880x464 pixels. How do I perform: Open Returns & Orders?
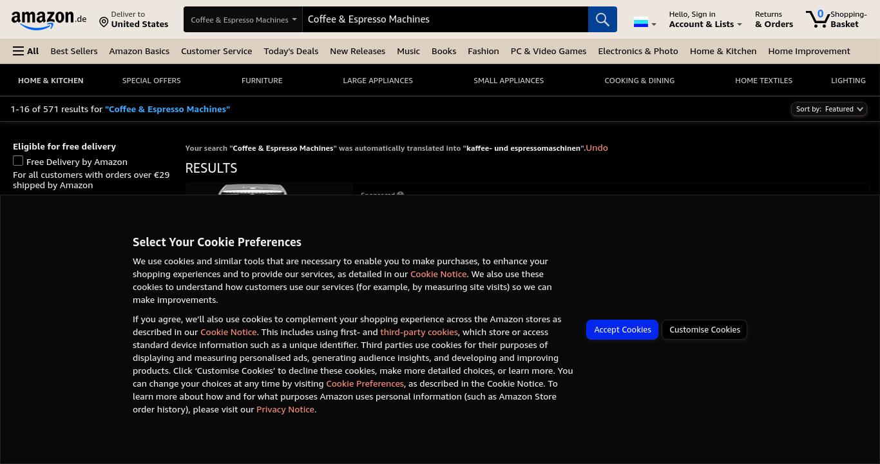point(774,19)
